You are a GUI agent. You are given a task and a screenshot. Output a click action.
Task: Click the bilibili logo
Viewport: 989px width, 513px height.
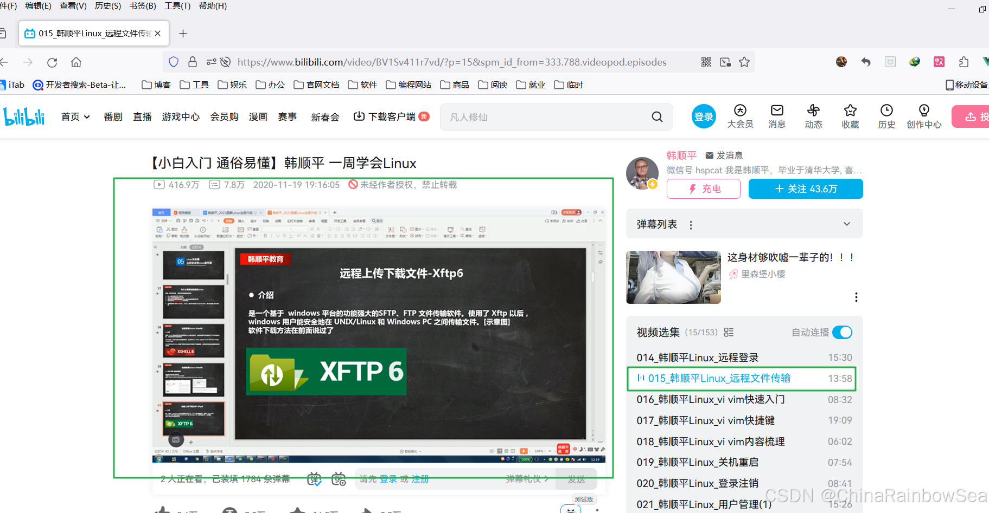(24, 116)
